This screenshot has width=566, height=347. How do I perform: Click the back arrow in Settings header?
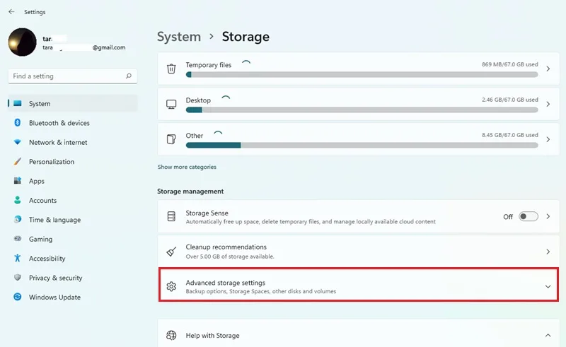point(11,12)
